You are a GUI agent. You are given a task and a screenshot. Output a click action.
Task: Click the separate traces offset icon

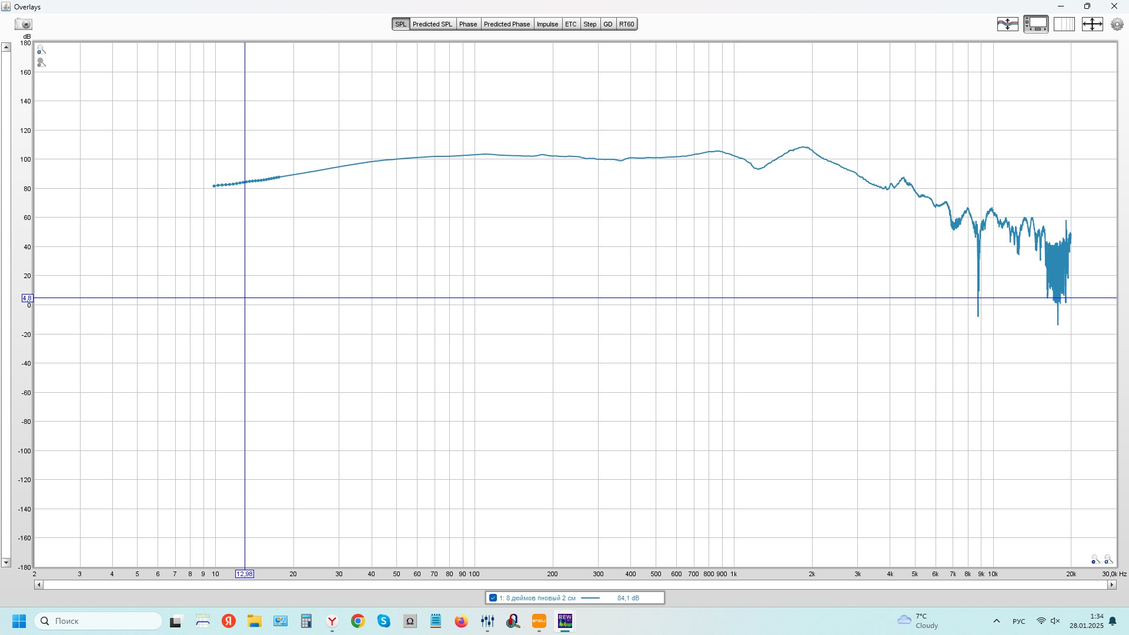click(x=1007, y=24)
